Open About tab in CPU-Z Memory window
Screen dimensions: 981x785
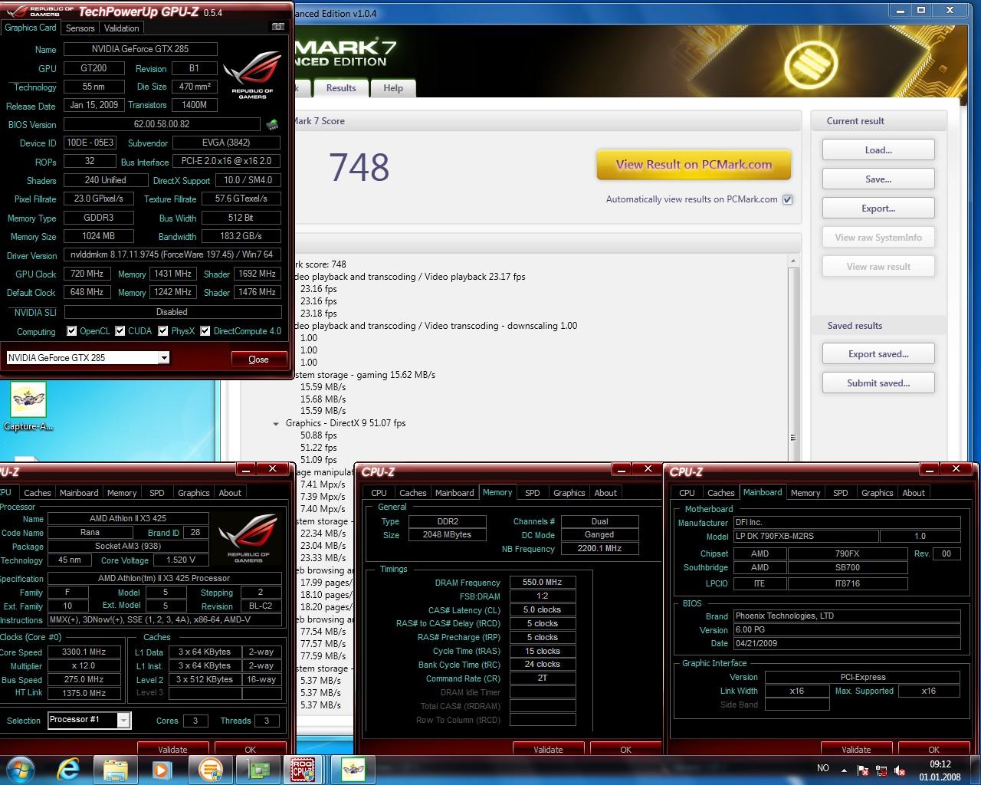(605, 493)
